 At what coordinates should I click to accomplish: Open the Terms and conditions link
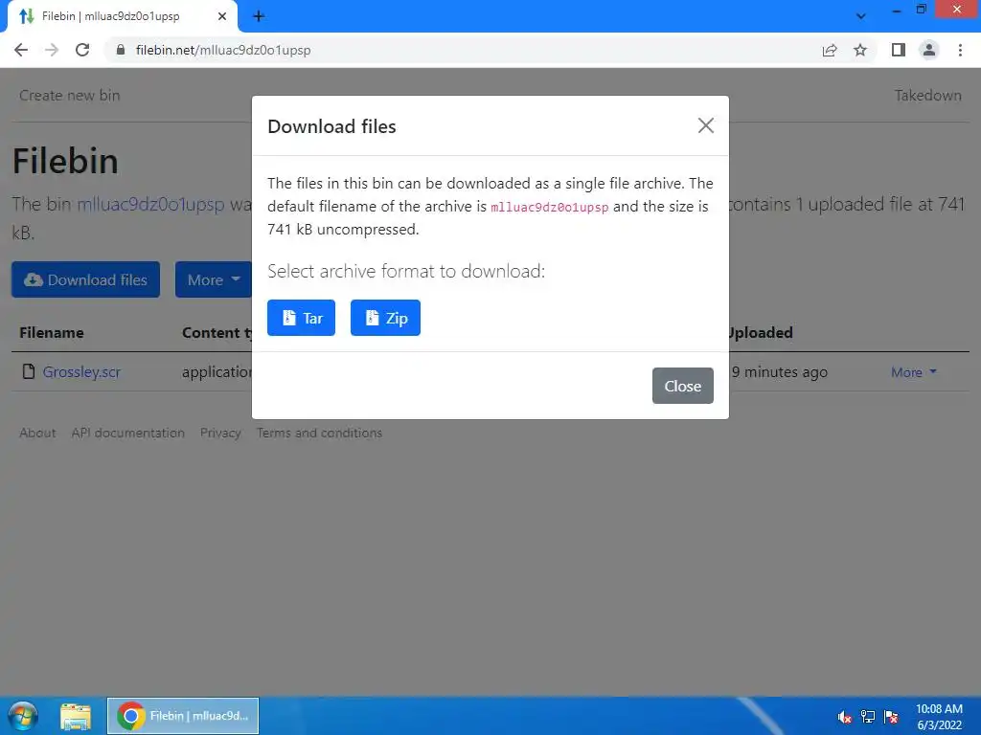pyautogui.click(x=319, y=433)
